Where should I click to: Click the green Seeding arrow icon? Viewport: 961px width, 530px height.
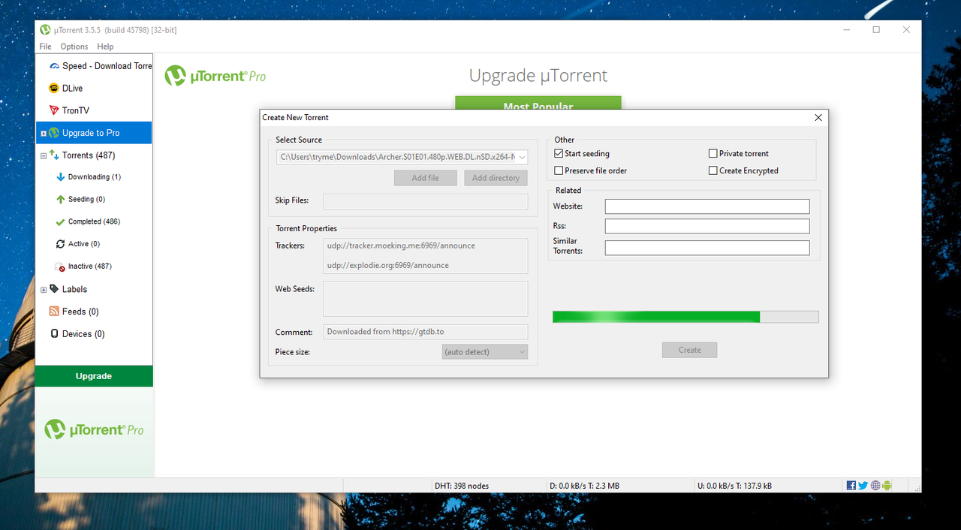pyautogui.click(x=61, y=200)
